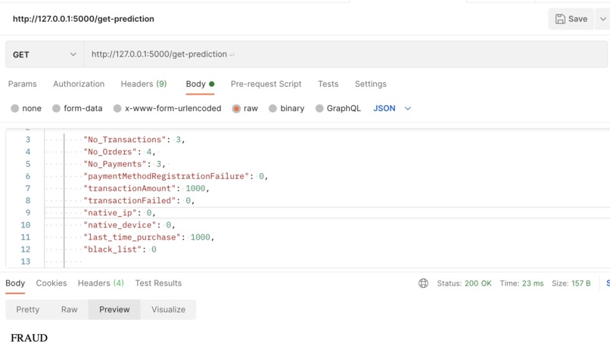Switch response view to Pretty
610x353 pixels.
(x=27, y=309)
